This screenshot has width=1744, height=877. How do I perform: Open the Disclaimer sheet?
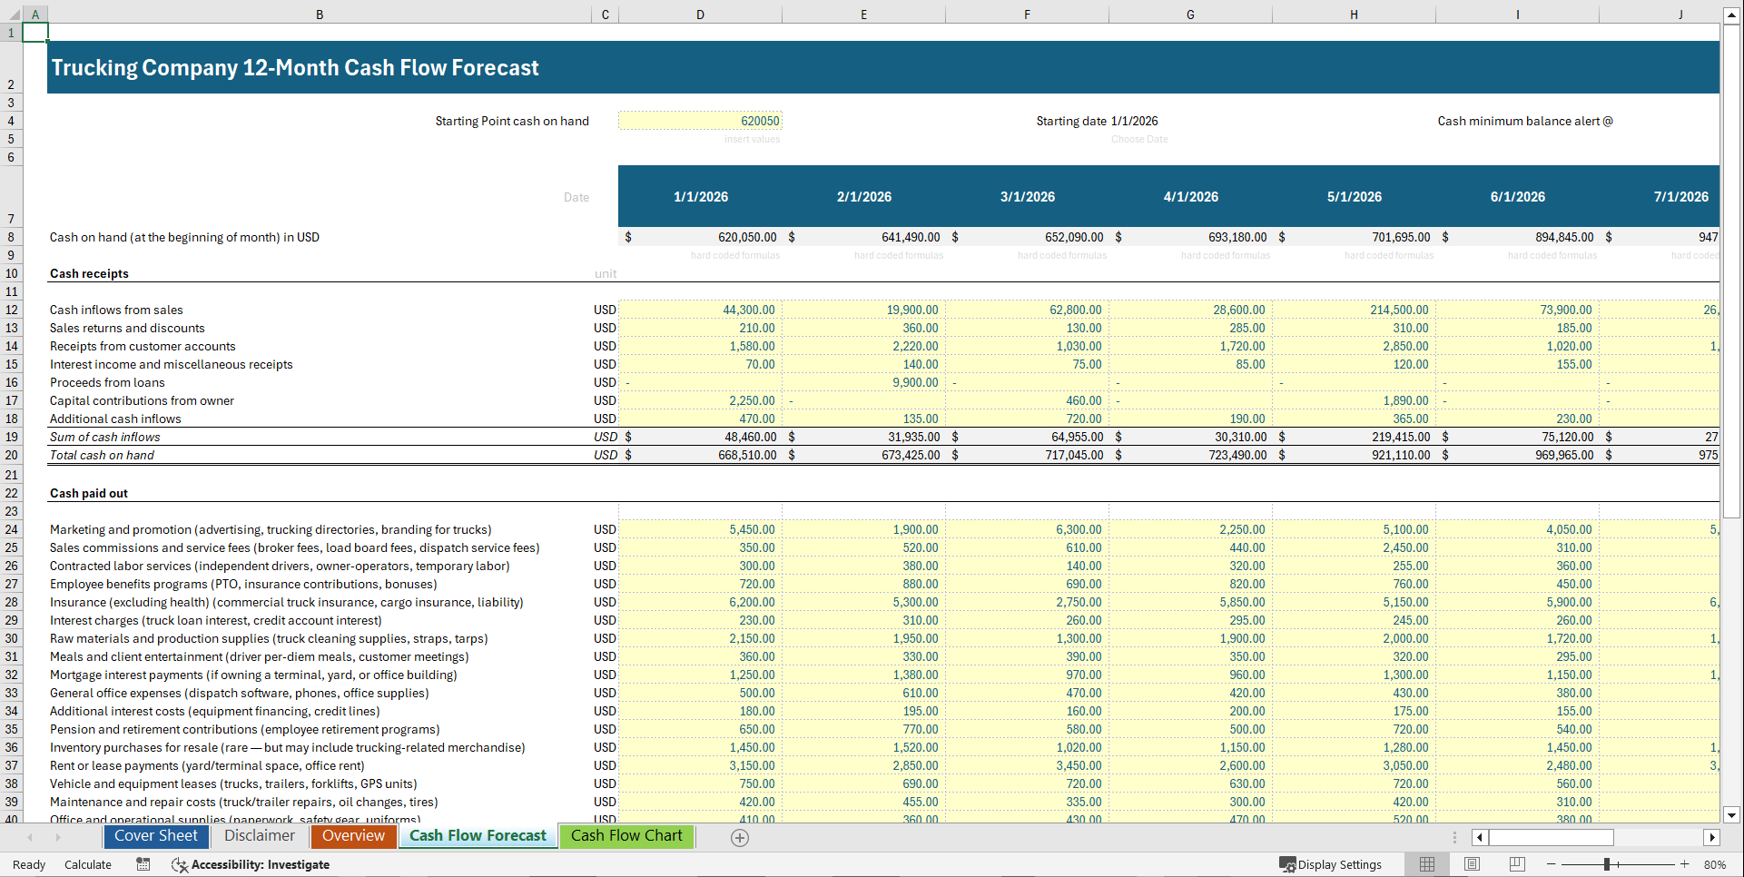click(260, 836)
